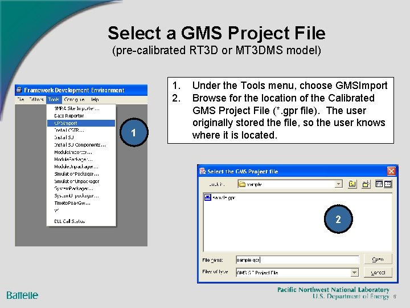This screenshot has width=410, height=308.
Task: Choose Install CGTR from the Tools menu
Action: (x=81, y=130)
